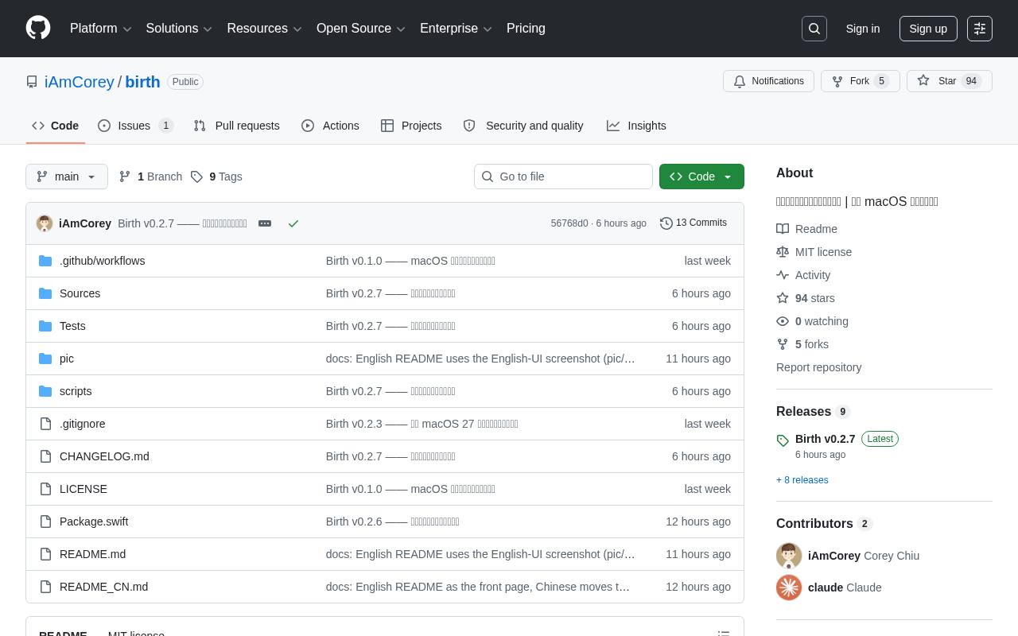Image resolution: width=1018 pixels, height=636 pixels.
Task: Open the CHANGELOG.md file name
Action: [x=104, y=456]
